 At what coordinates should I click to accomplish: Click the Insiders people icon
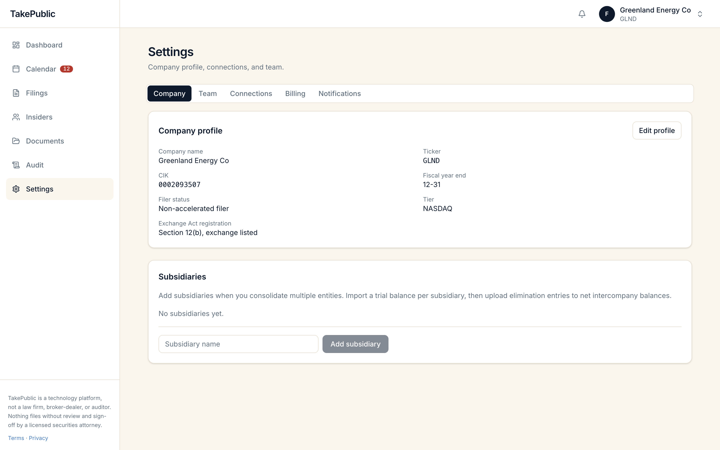coord(16,117)
